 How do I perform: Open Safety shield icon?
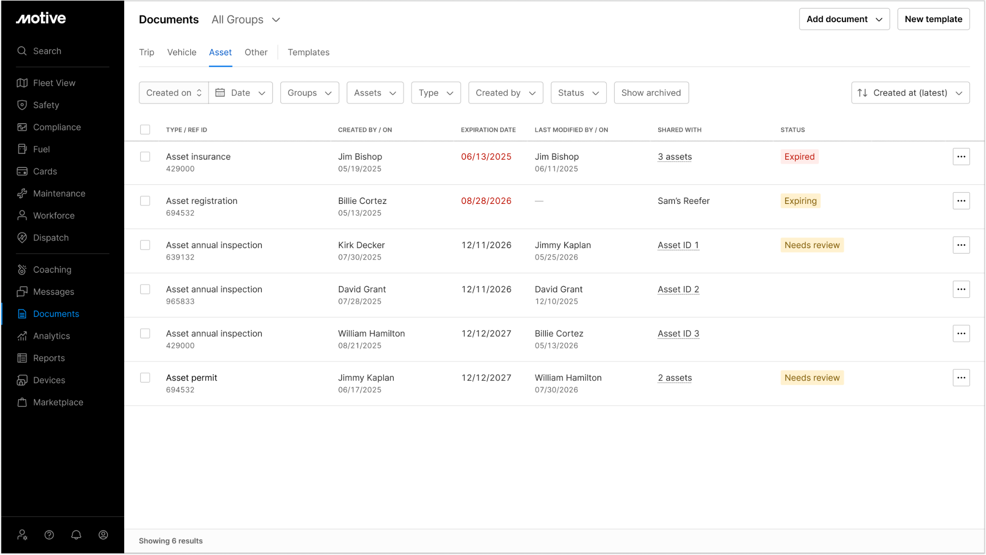22,105
